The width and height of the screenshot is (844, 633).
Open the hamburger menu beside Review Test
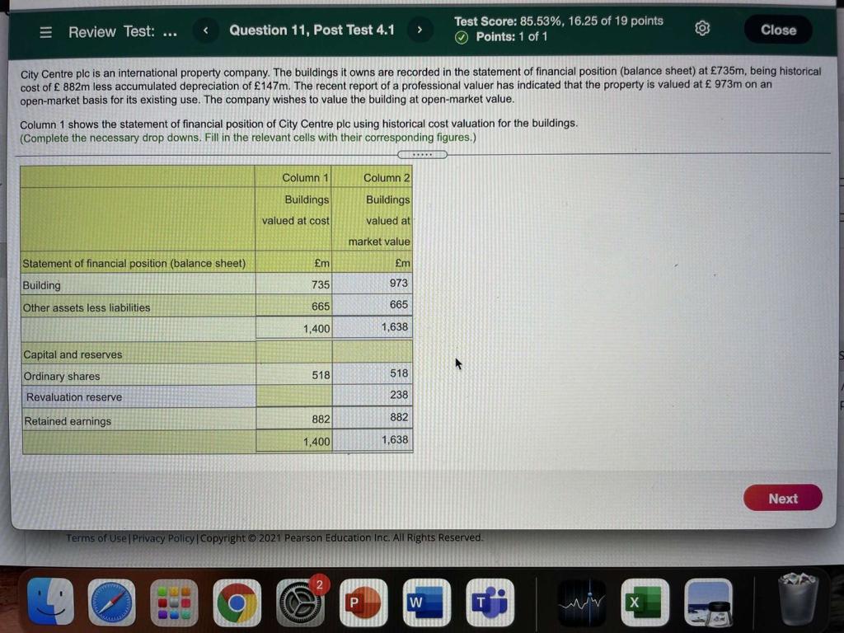click(x=46, y=32)
